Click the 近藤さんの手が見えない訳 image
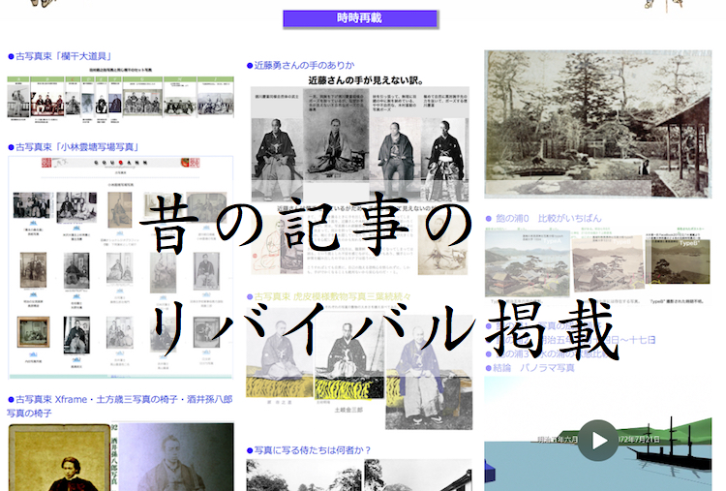This screenshot has height=491, width=726. [361, 145]
